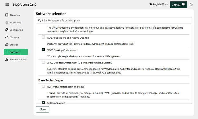The width and height of the screenshot is (198, 119).
Task: Click the Software selection heading
Action: click(x=51, y=14)
